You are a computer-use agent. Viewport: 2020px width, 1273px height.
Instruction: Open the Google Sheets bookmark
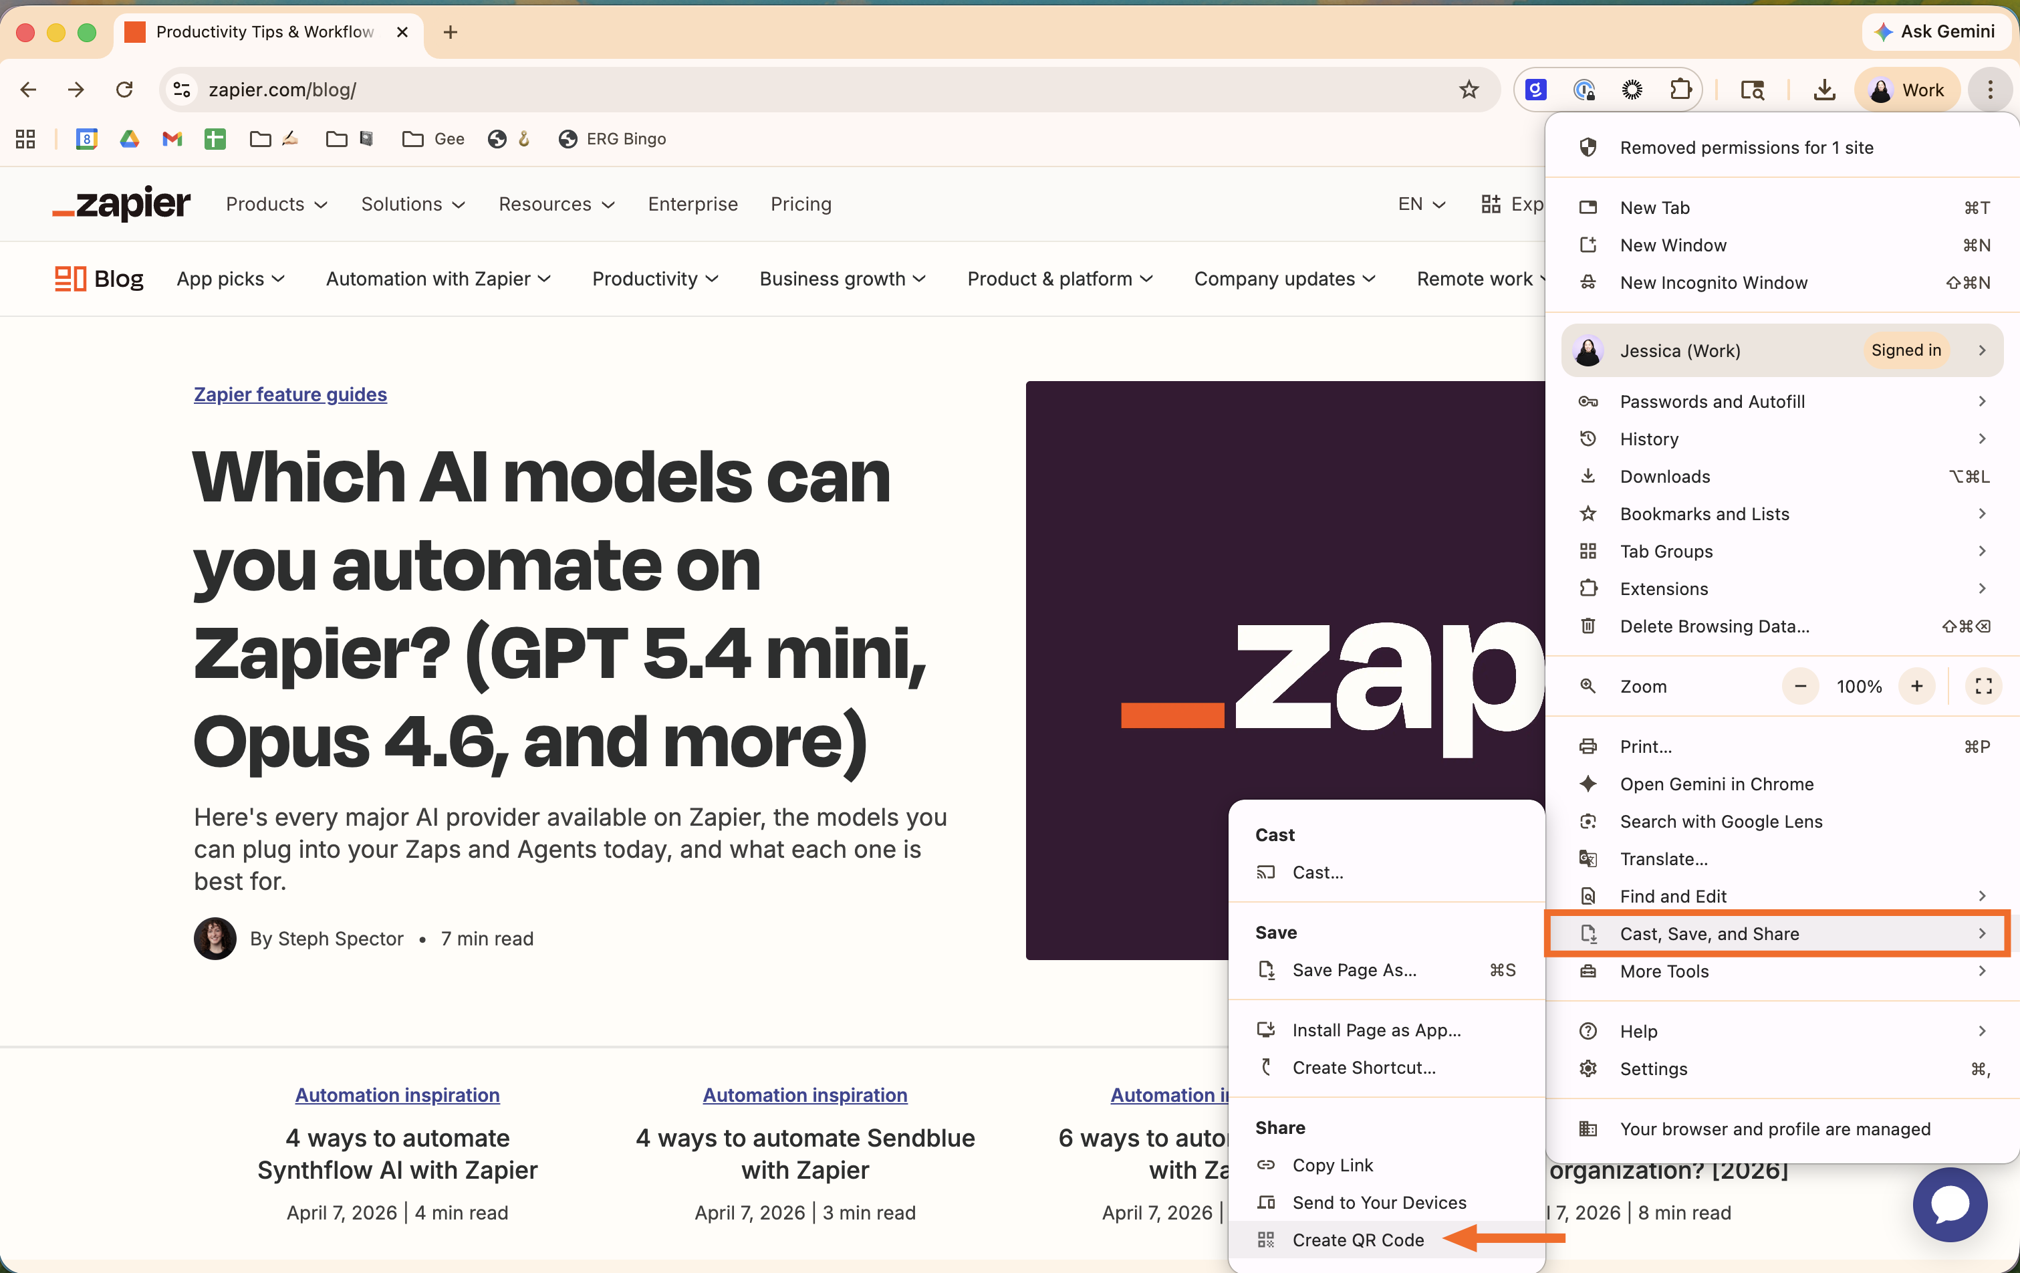215,138
